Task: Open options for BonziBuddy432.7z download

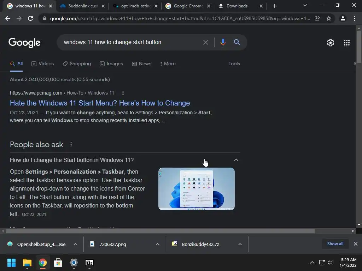Action: 240,244
